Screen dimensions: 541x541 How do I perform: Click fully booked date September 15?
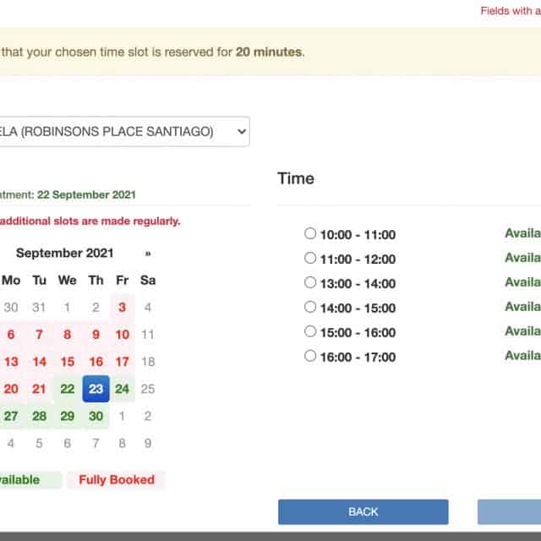[68, 362]
